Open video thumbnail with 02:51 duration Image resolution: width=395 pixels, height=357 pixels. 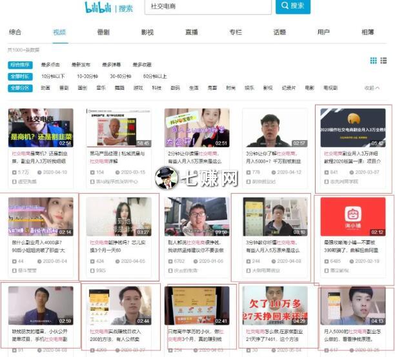(197, 128)
